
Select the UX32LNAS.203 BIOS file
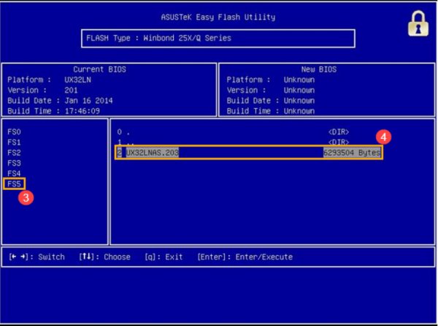tap(249, 153)
